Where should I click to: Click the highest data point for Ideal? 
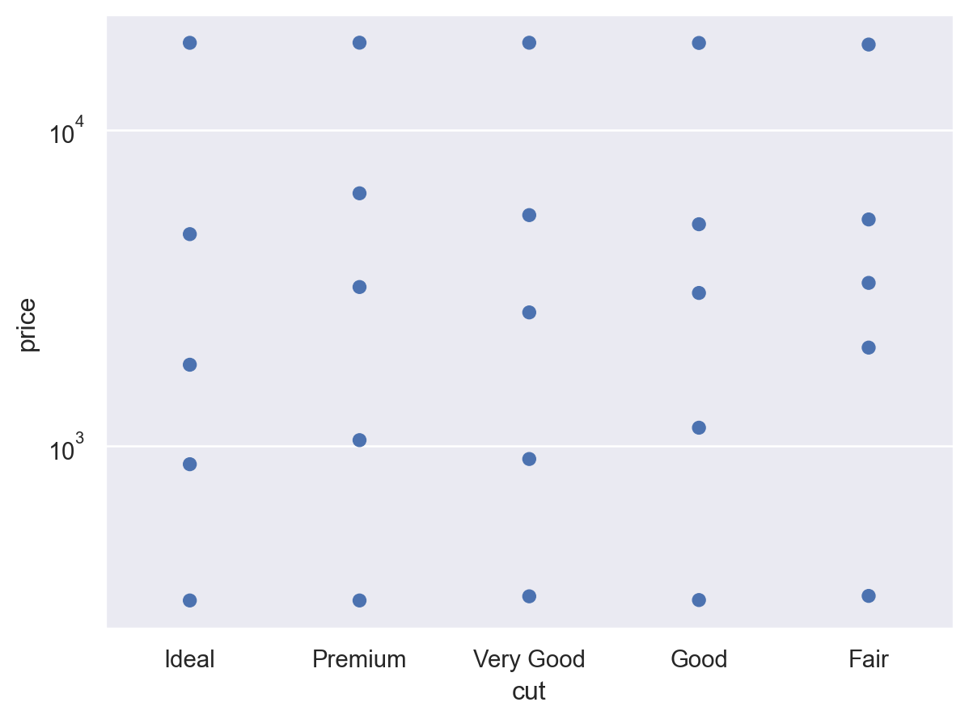(190, 43)
